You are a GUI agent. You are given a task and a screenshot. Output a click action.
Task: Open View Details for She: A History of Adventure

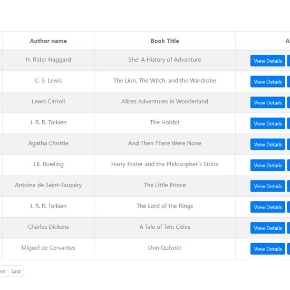[268, 61]
